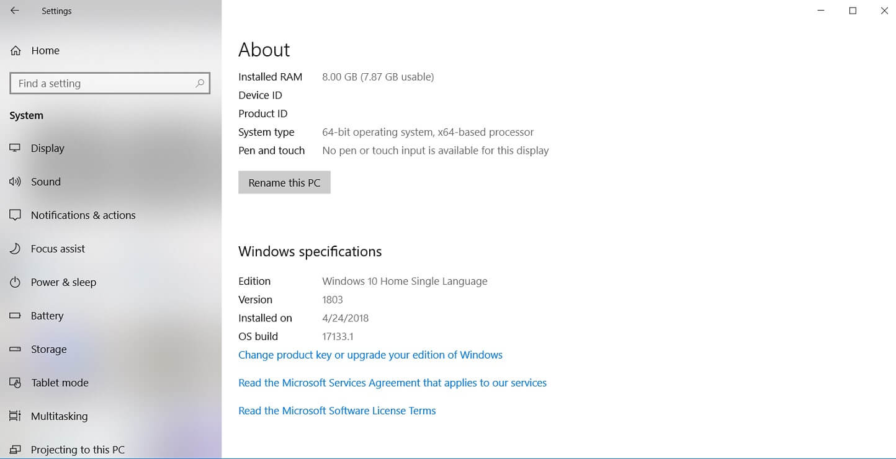Click the back arrow in Settings
This screenshot has height=459, width=896.
click(15, 11)
